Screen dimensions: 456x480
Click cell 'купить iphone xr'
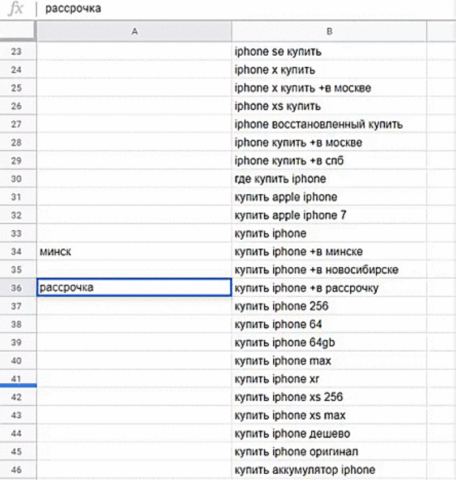329,379
